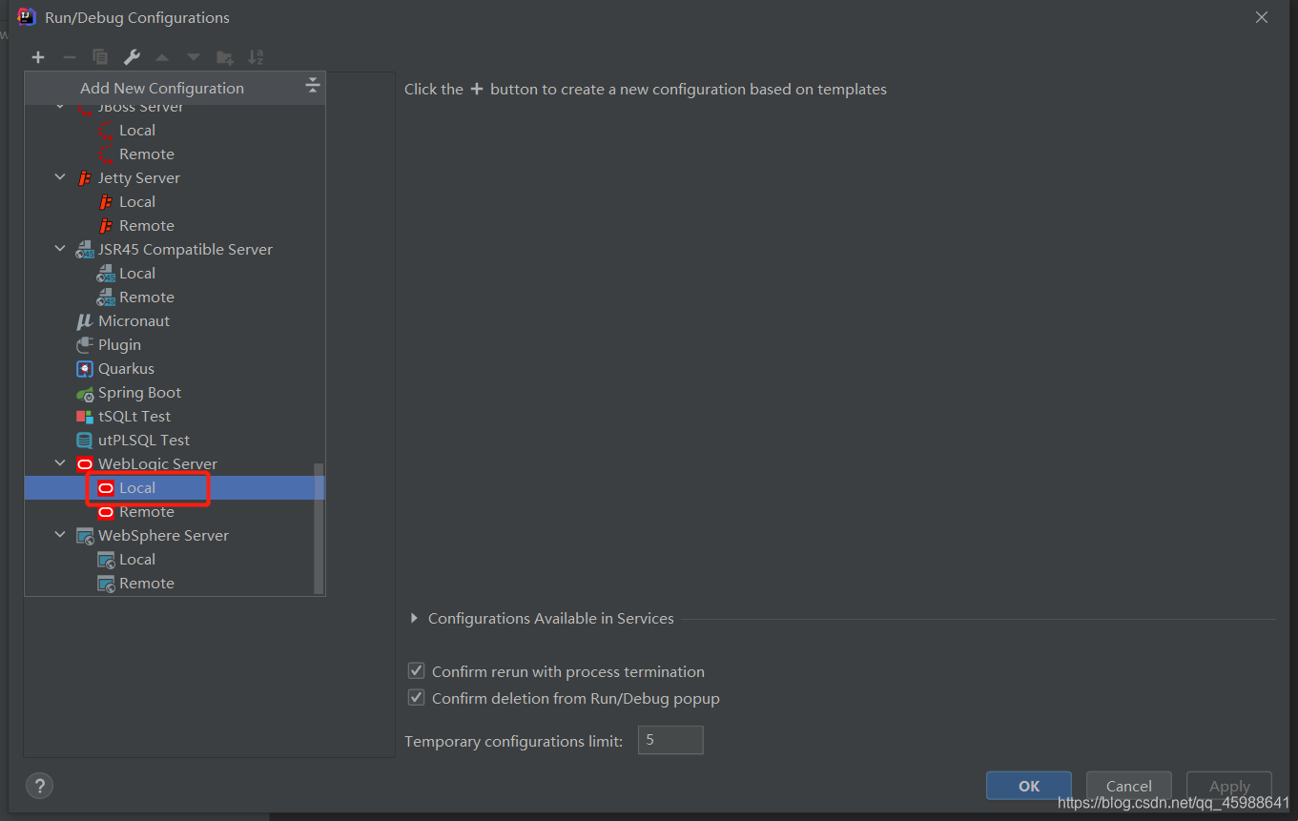The image size is (1298, 821).
Task: Click the help question mark icon
Action: coord(39,786)
